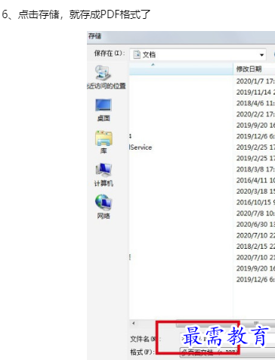Open the recent places shortcut in sidebar
275x360 pixels.
click(x=106, y=77)
